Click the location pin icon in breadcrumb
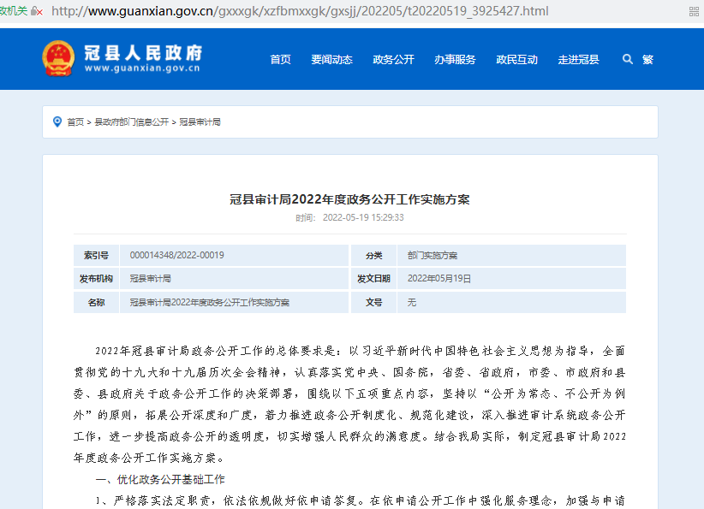 pos(57,122)
